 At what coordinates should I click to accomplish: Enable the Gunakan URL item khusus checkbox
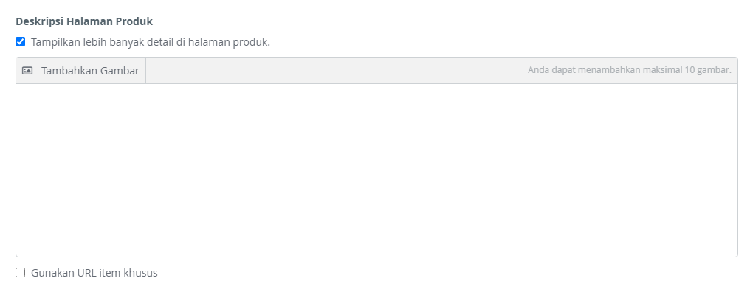coord(20,272)
